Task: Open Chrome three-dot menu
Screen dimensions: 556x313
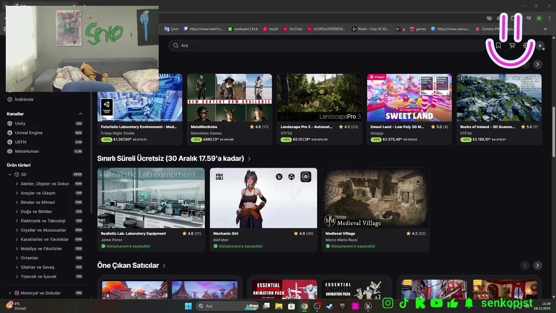Action: [549, 18]
